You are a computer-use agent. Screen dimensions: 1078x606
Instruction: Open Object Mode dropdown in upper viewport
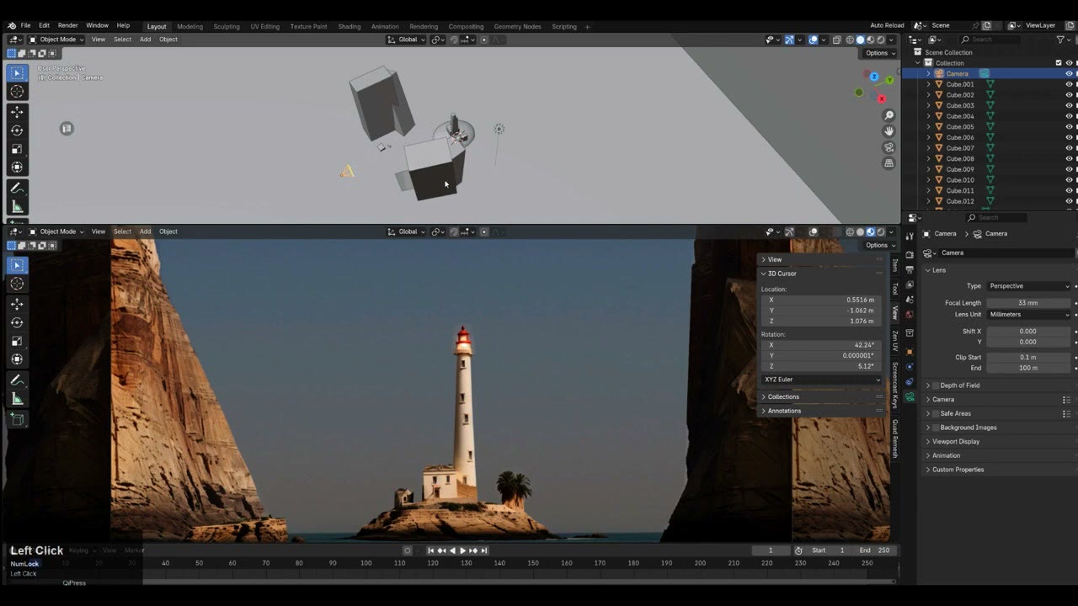pos(56,40)
